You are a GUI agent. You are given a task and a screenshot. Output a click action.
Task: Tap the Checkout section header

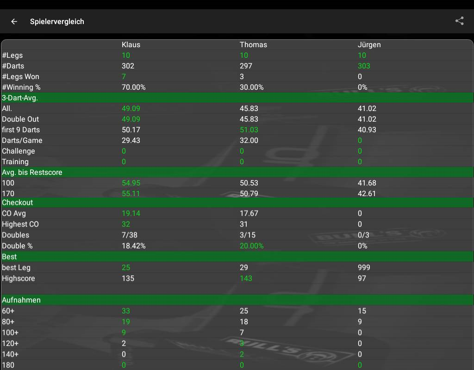click(18, 203)
